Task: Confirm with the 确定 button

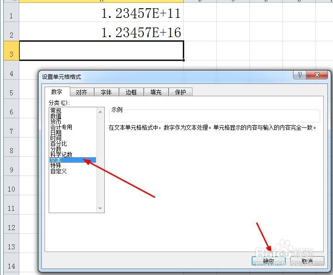Action: (268, 261)
